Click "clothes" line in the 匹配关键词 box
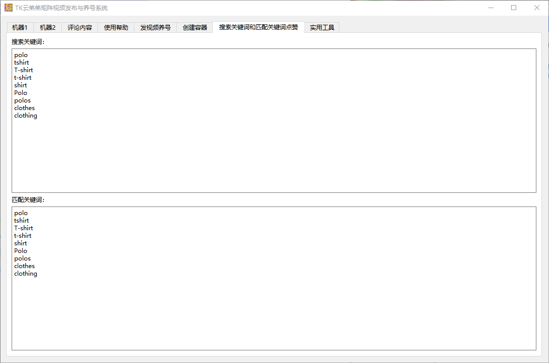This screenshot has height=363, width=549. [25, 266]
